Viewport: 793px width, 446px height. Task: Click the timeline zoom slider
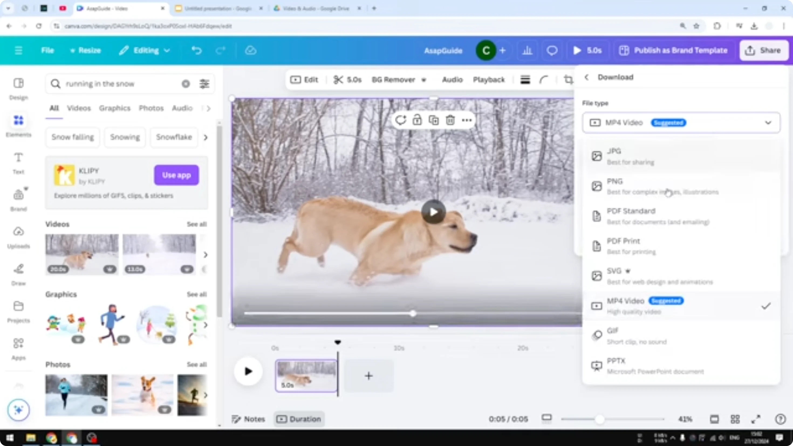pos(599,418)
